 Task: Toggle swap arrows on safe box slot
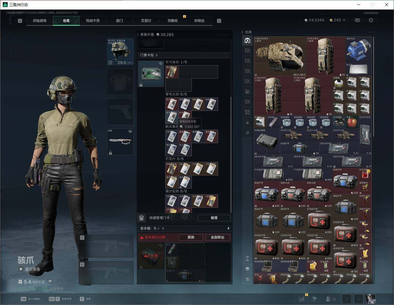coord(160,245)
